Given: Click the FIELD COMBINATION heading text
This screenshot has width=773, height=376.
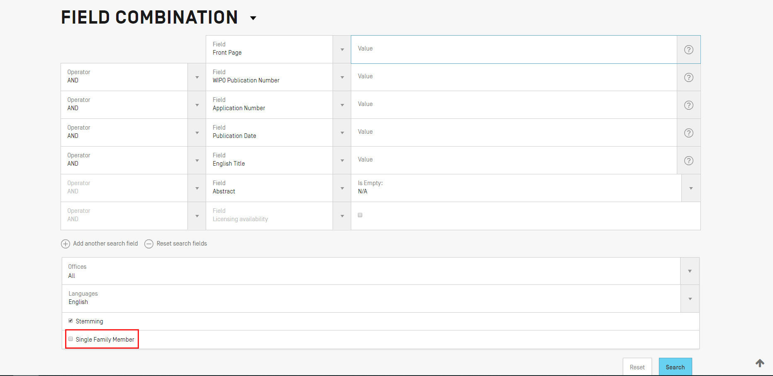Looking at the screenshot, I should [149, 17].
